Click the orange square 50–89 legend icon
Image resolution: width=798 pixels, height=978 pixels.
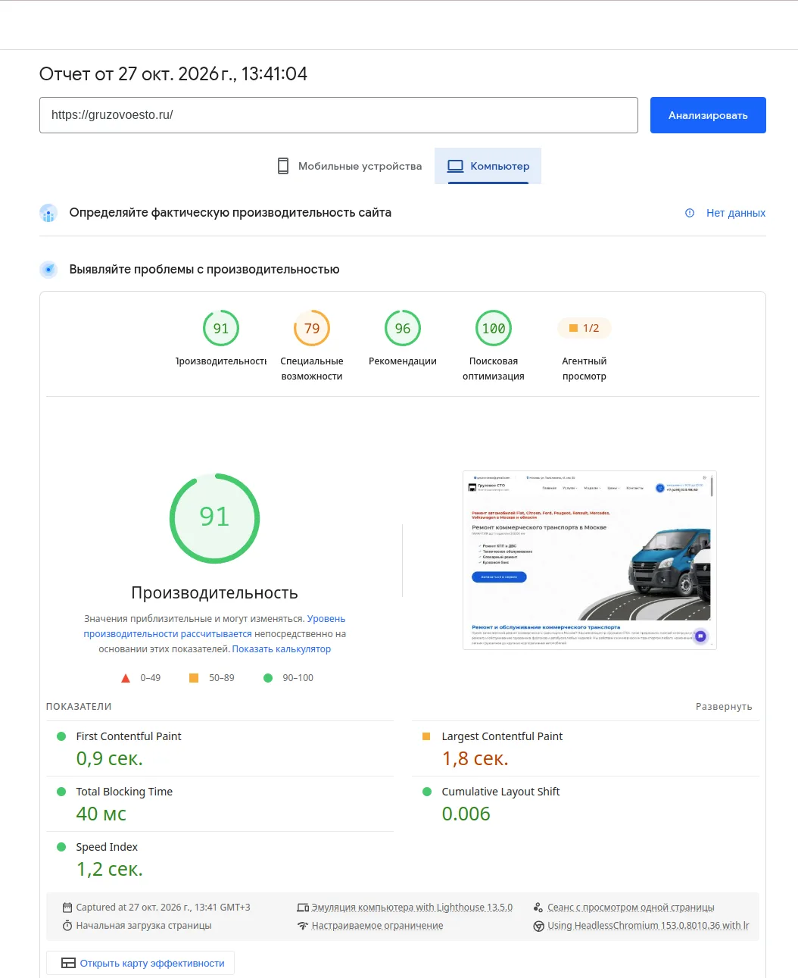(194, 678)
